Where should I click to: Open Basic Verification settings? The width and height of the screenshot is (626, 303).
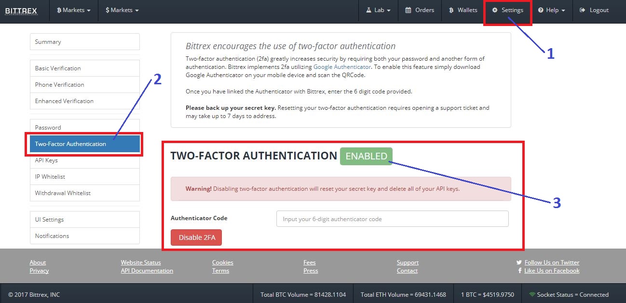(x=85, y=68)
